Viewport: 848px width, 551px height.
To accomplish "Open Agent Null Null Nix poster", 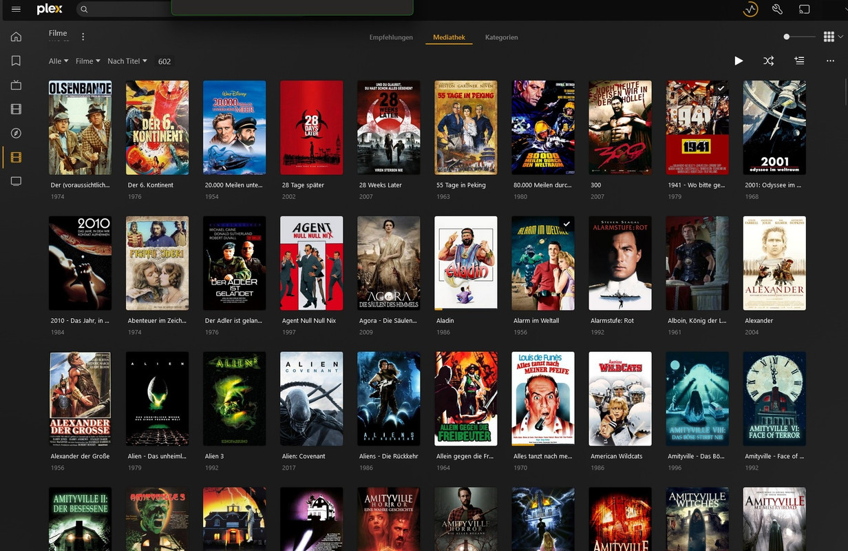I will point(311,263).
